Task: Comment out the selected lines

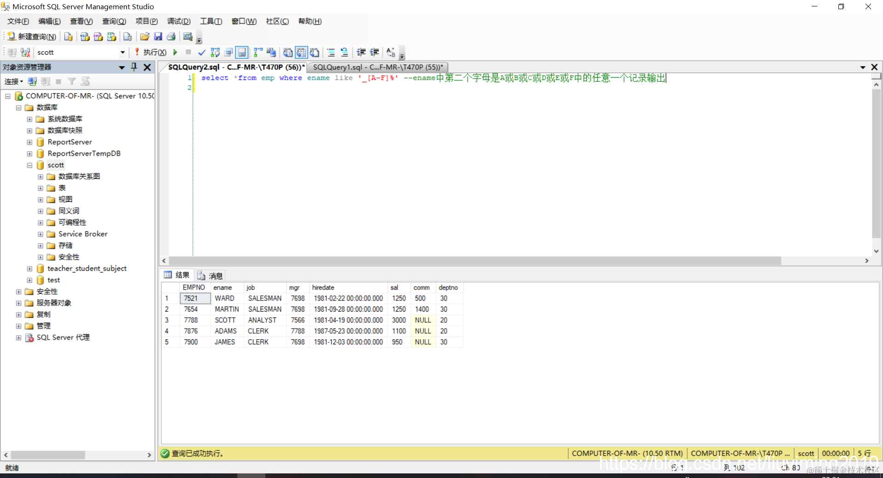Action: [x=331, y=52]
